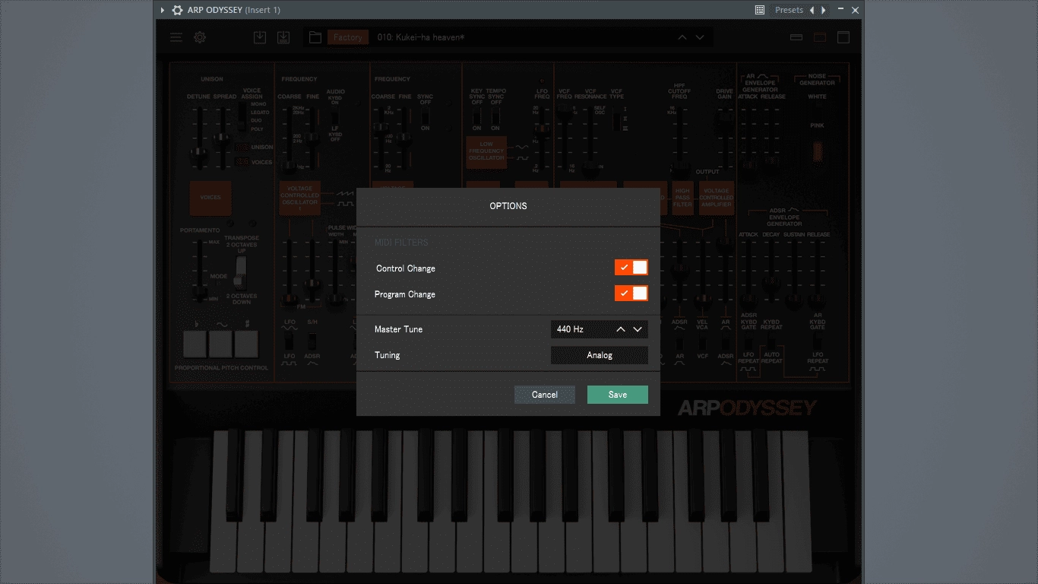The width and height of the screenshot is (1038, 584).
Task: Click the export preset icon
Action: point(283,37)
